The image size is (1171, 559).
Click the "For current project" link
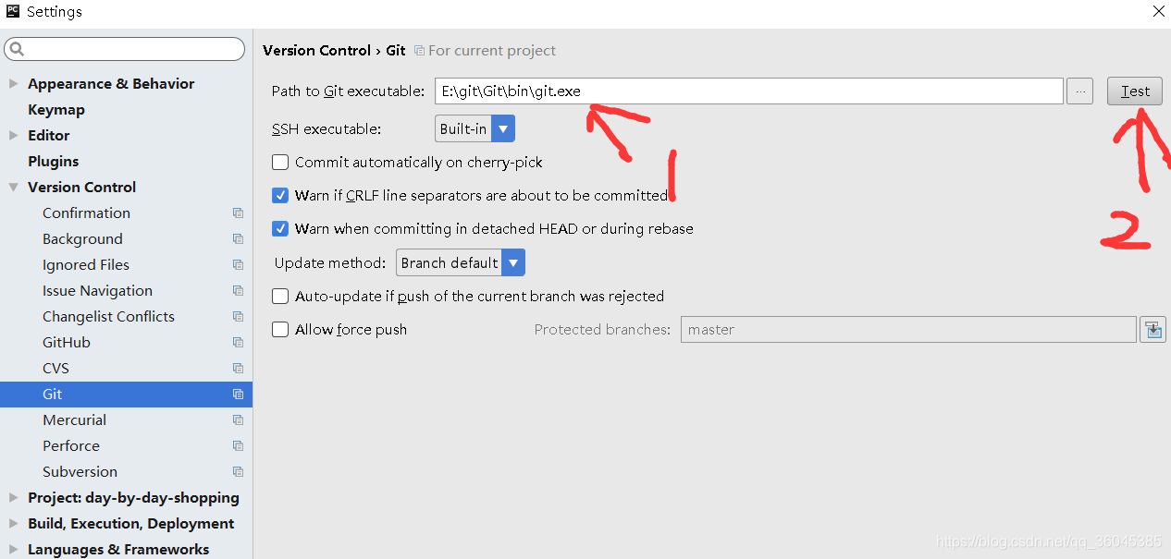pos(492,50)
